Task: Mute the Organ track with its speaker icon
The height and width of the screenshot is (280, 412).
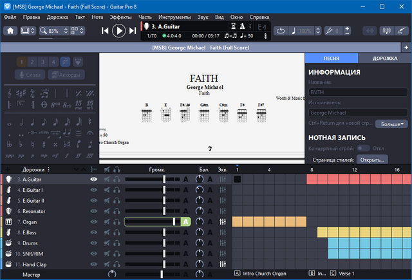Action: 107,221
